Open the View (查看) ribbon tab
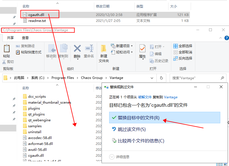 pos(25,38)
